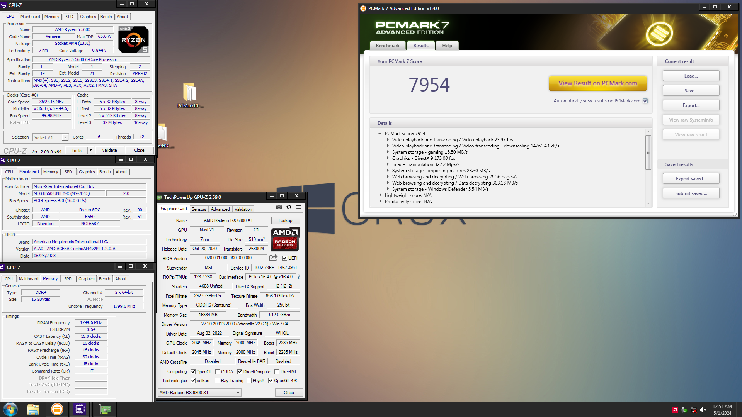This screenshot has width=742, height=417.
Task: Toggle the CUDA checkbox
Action: [x=218, y=372]
